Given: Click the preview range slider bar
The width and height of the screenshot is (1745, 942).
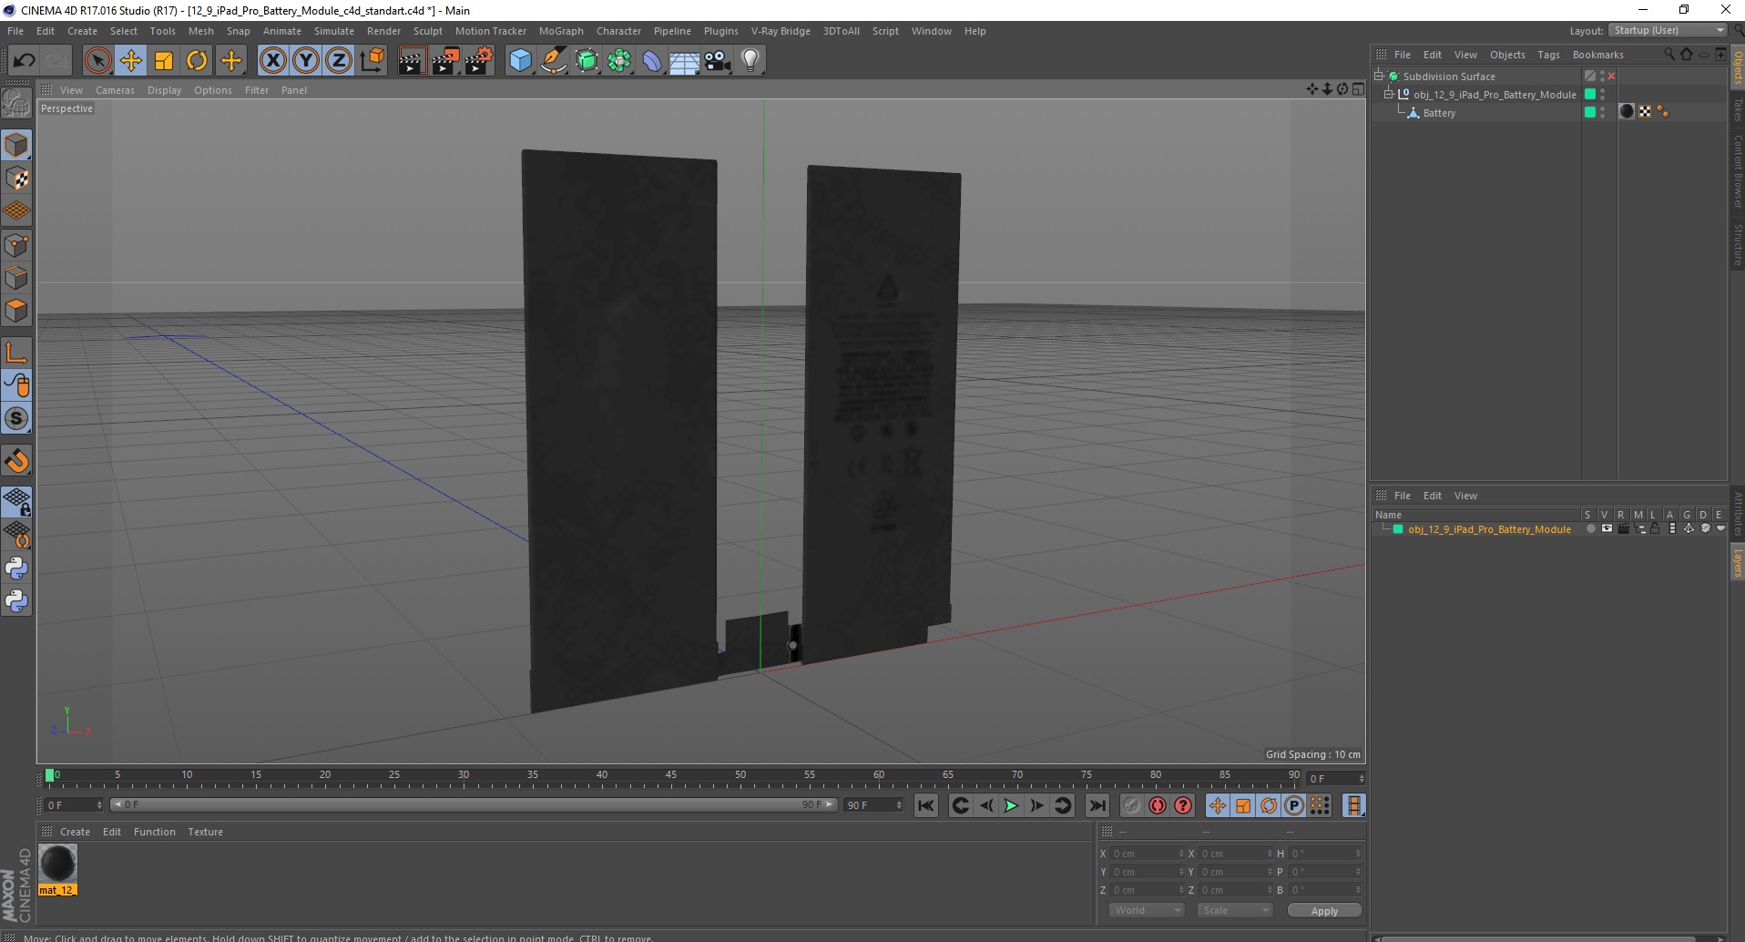Looking at the screenshot, I should coord(473,804).
